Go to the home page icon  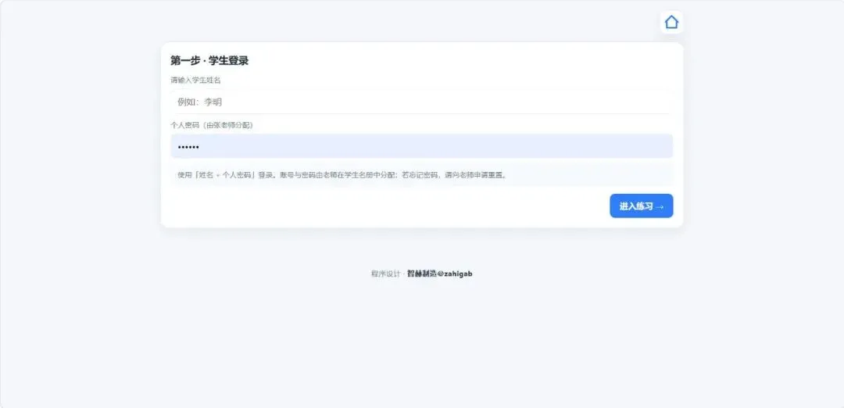671,22
